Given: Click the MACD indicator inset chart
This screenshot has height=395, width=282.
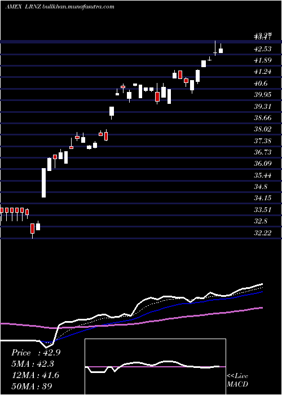Looking at the screenshot, I should pos(155,367).
